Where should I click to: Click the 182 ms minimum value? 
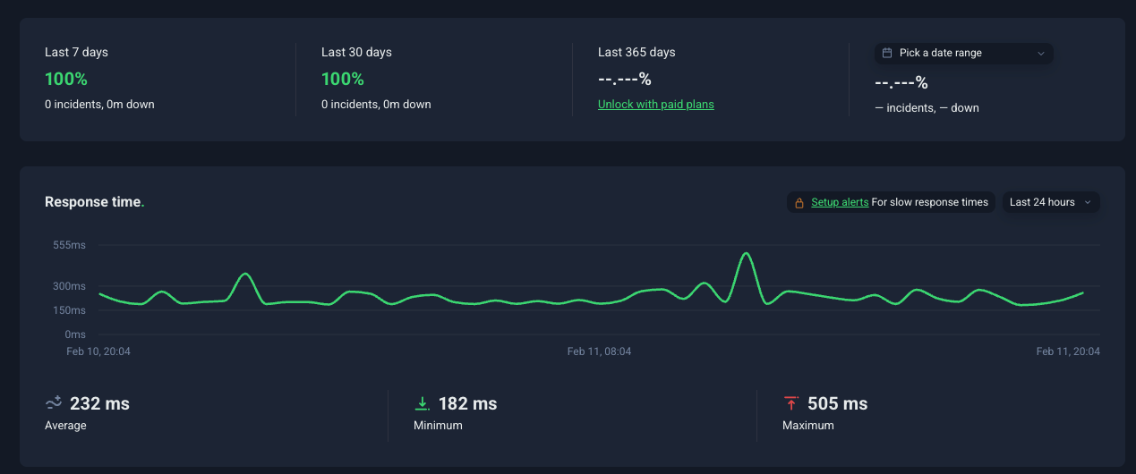[x=467, y=403]
